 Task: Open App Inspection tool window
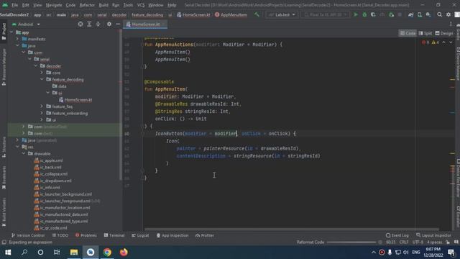[172, 235]
